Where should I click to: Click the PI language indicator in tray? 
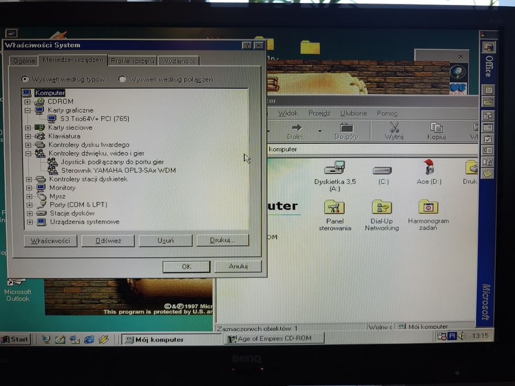(x=452, y=336)
